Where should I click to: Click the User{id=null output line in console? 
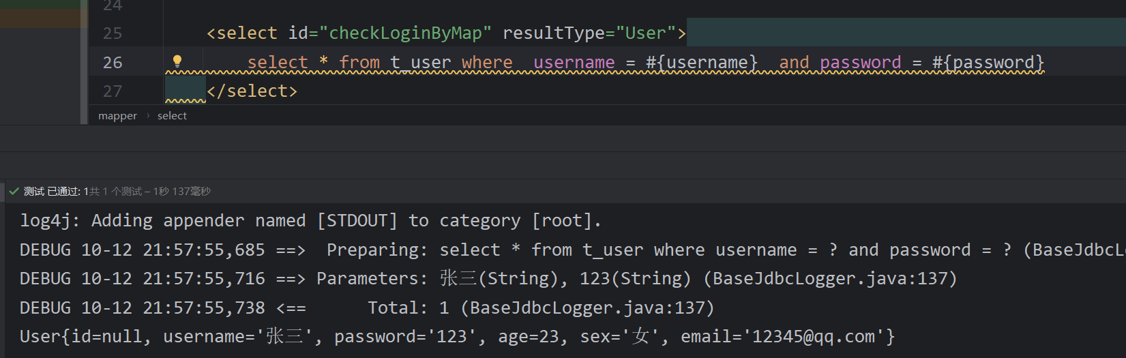(x=457, y=337)
